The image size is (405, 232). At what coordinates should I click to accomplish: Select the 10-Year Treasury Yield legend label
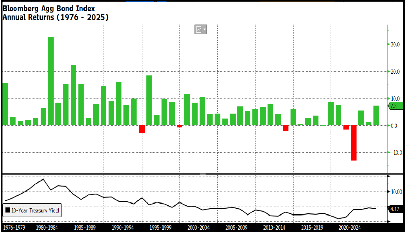coord(35,210)
